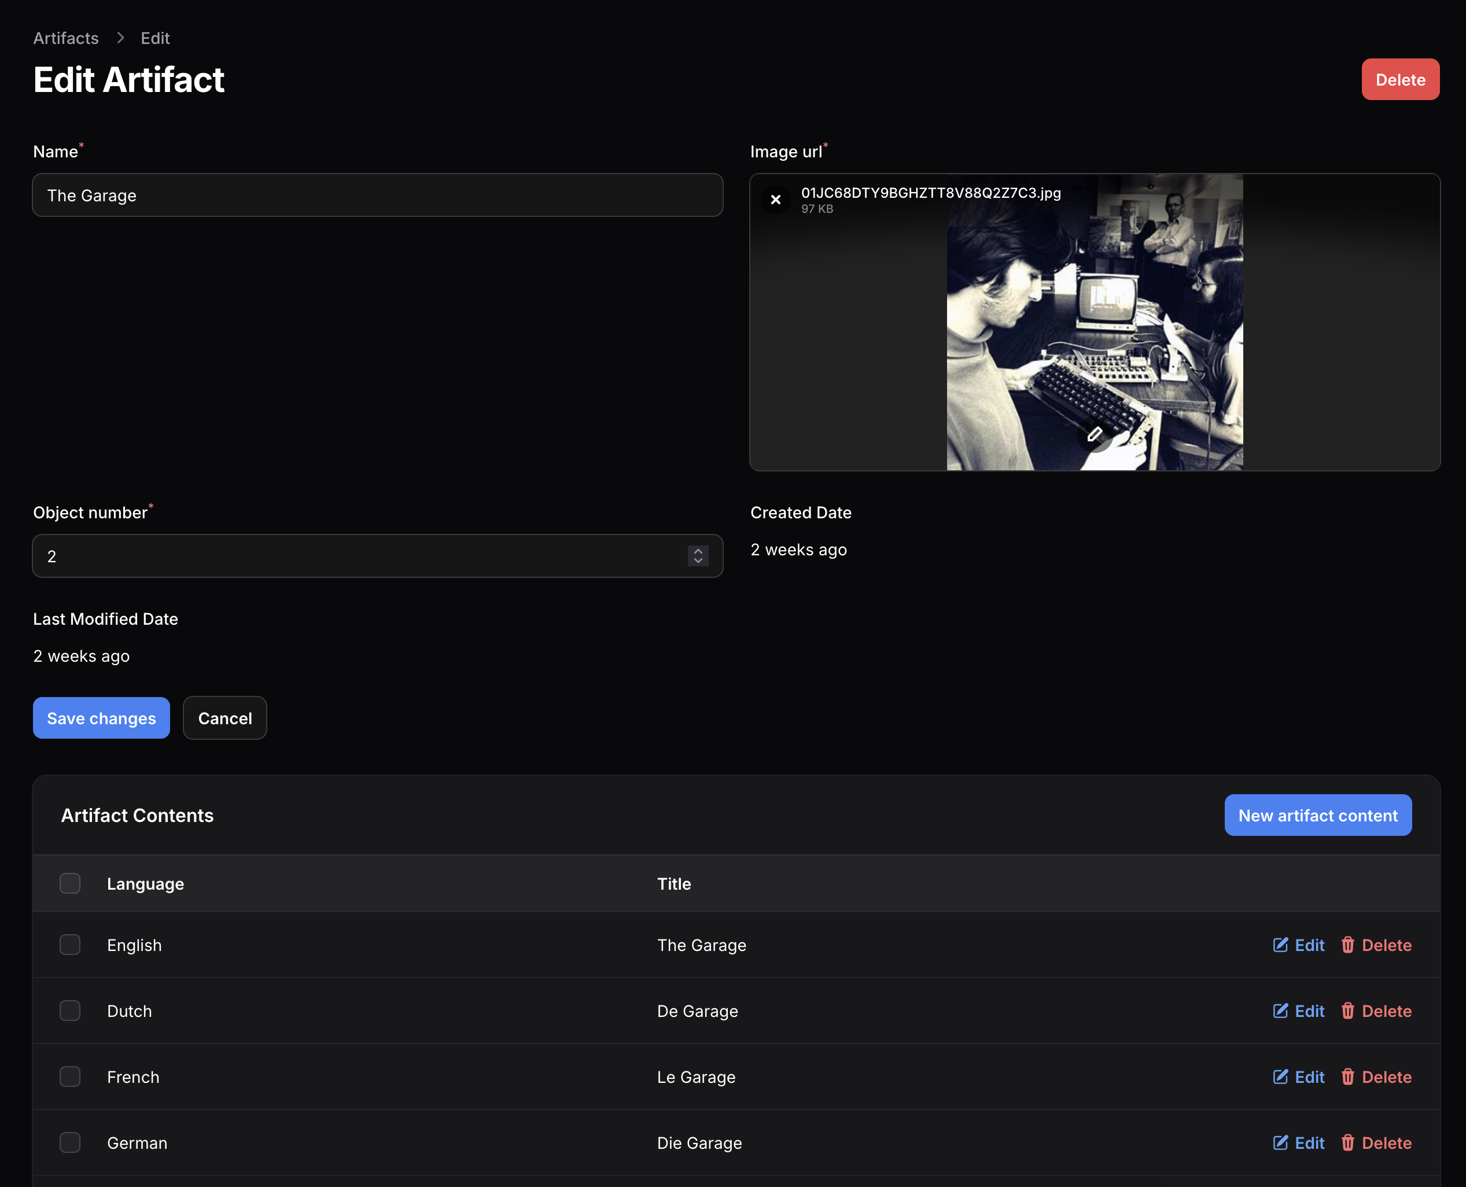Click the pencil edit icon on image
The height and width of the screenshot is (1187, 1466).
point(1094,434)
